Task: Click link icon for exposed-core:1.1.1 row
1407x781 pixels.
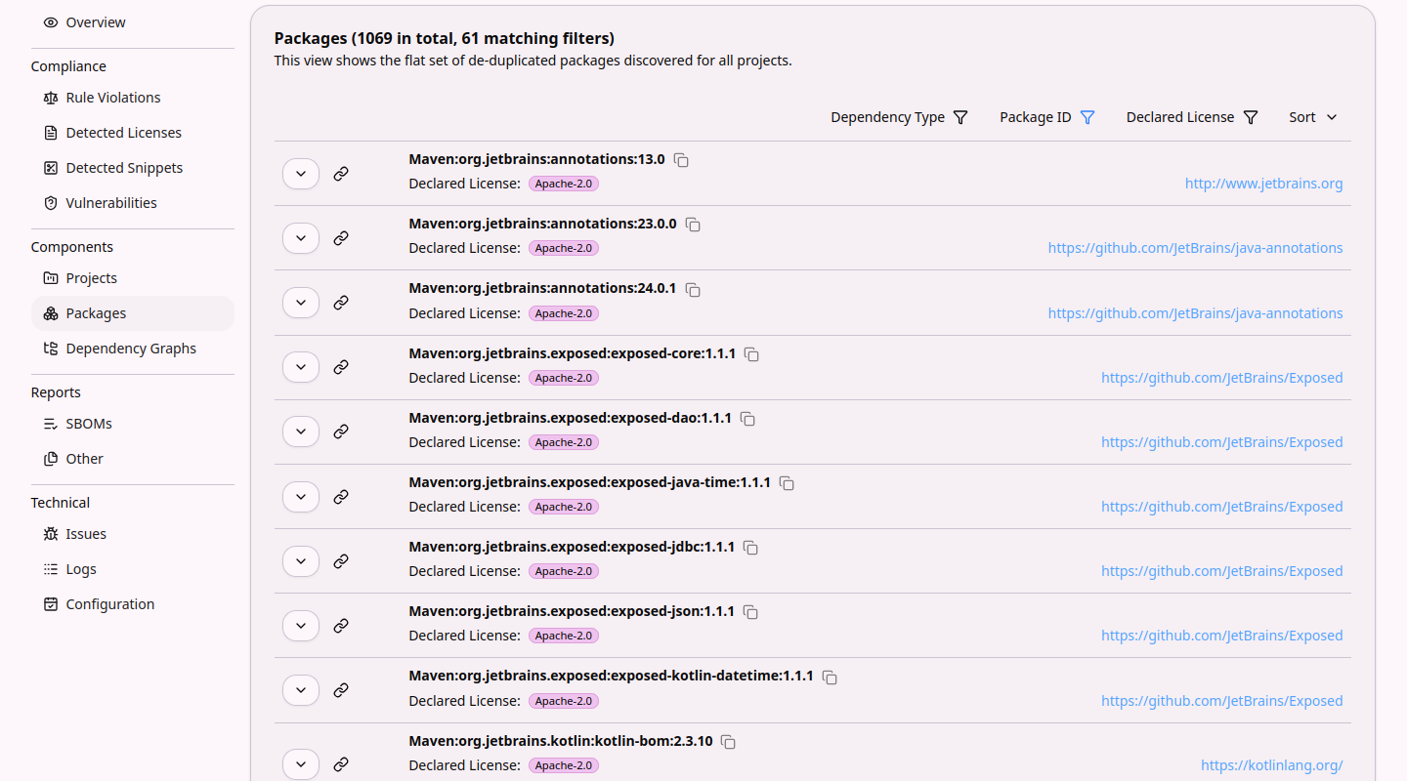Action: pyautogui.click(x=341, y=367)
